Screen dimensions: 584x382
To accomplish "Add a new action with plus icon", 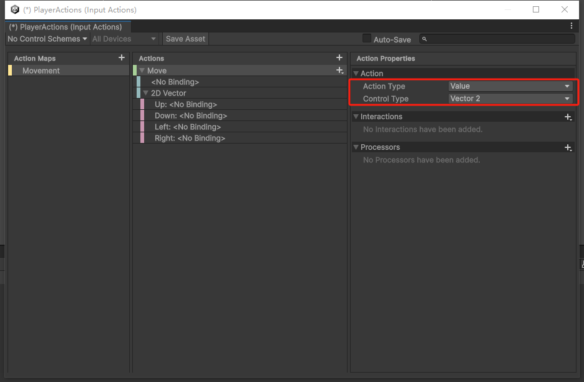I will click(x=339, y=58).
